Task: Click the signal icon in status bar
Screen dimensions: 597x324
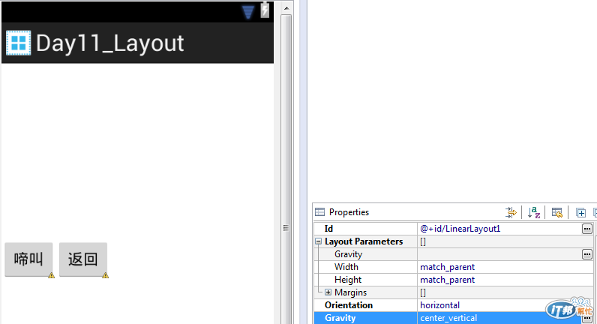Action: click(247, 12)
